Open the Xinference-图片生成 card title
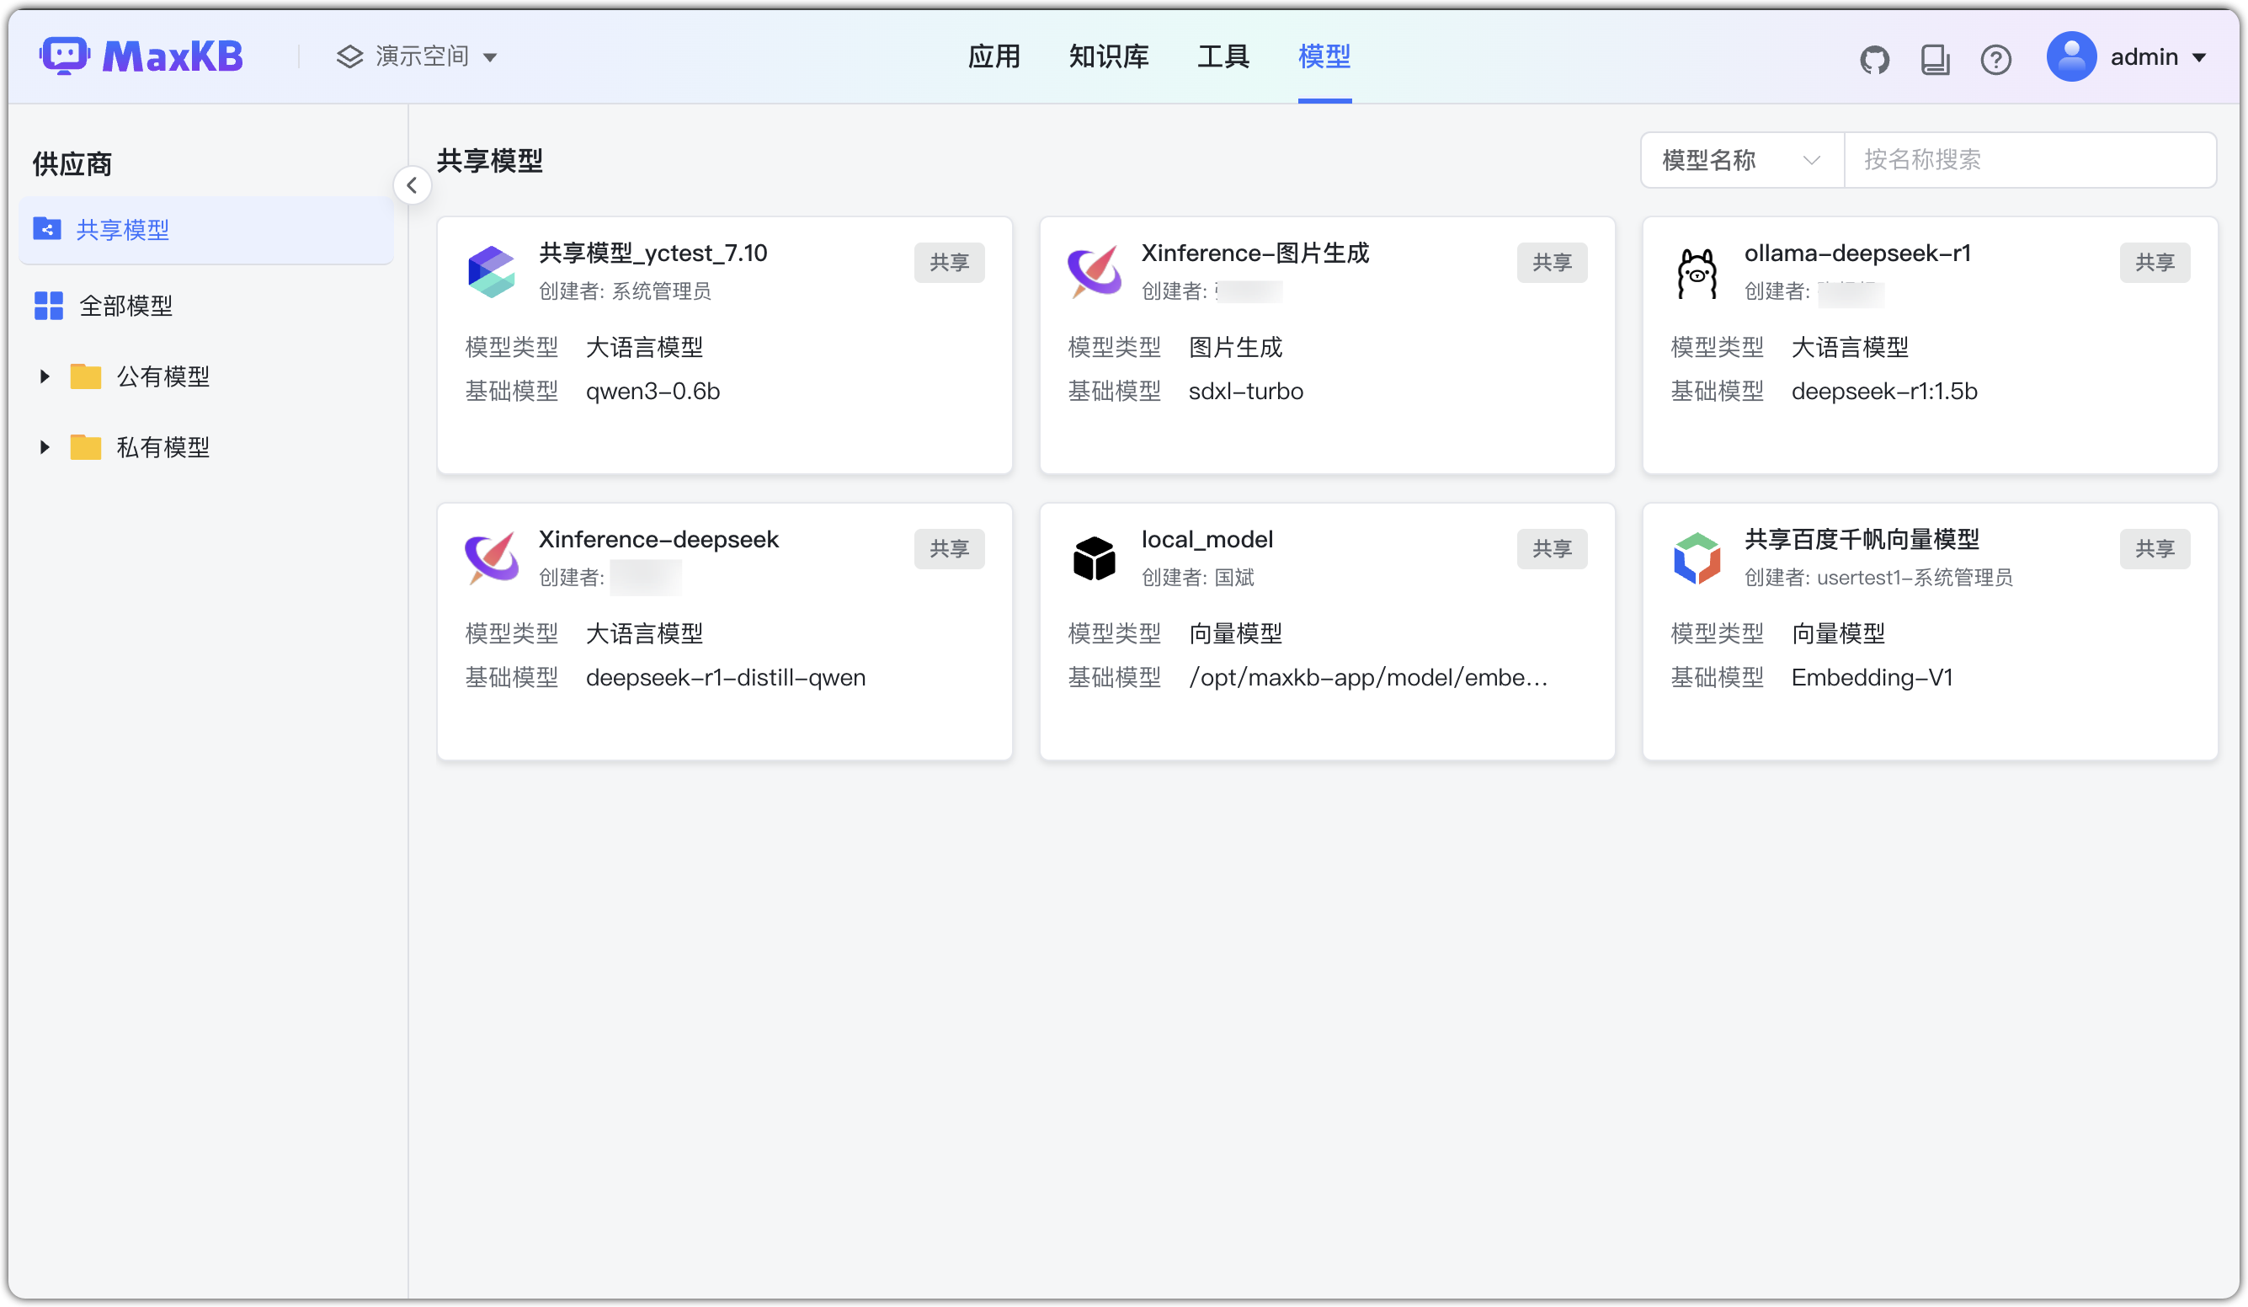 pos(1255,253)
